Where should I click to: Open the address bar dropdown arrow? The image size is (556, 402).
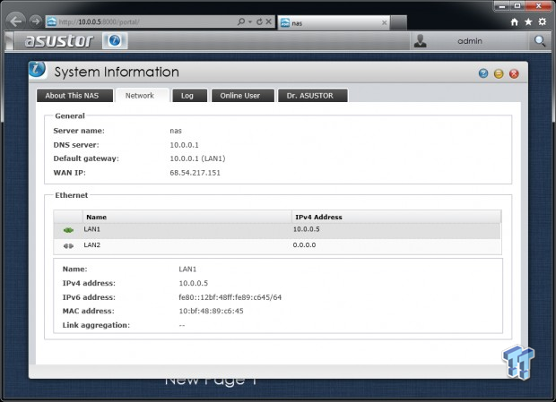pyautogui.click(x=250, y=22)
